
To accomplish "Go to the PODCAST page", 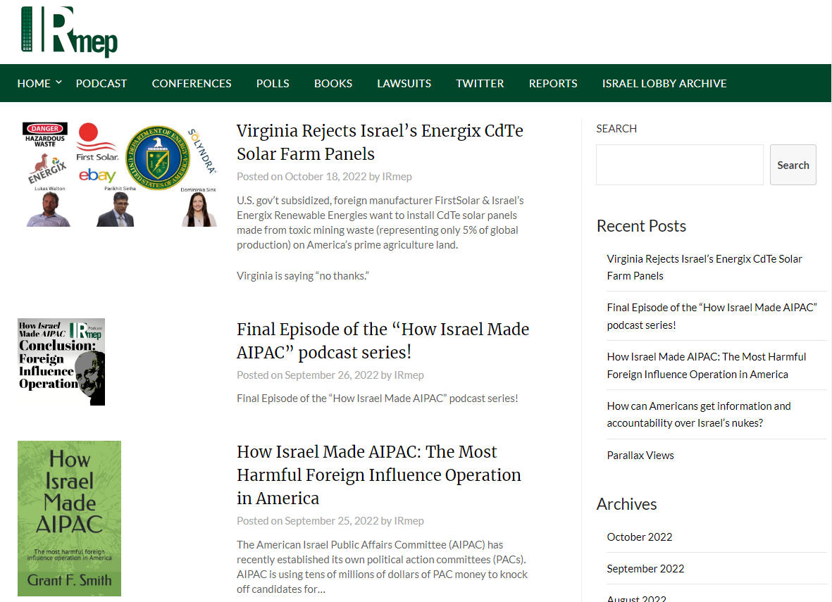I will coord(101,83).
